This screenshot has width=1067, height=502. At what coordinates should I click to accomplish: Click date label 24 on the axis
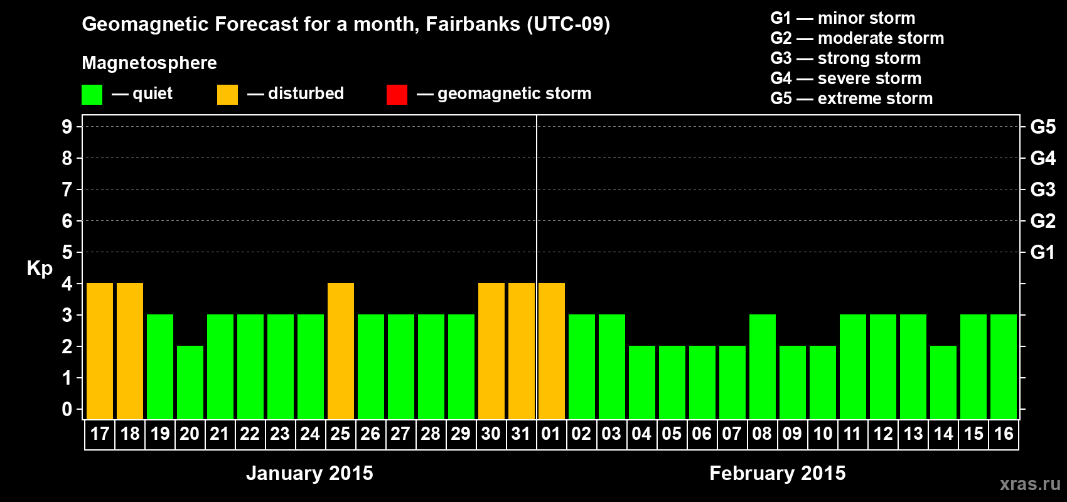click(310, 434)
